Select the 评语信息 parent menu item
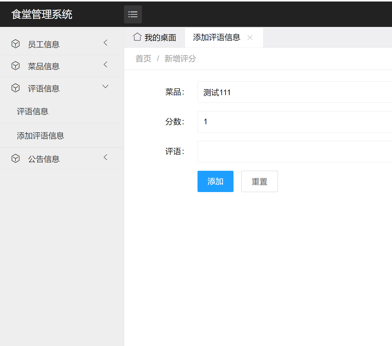392x346 pixels. pos(62,88)
